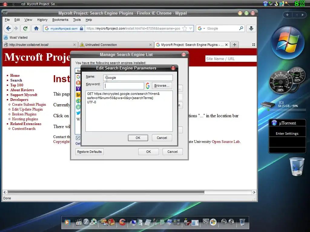Viewport: 310px width, 232px height.
Task: Switch to Untrusted Connection tab
Action: (116, 45)
